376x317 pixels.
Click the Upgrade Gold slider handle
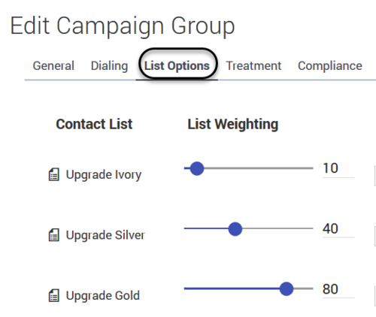[x=287, y=288]
